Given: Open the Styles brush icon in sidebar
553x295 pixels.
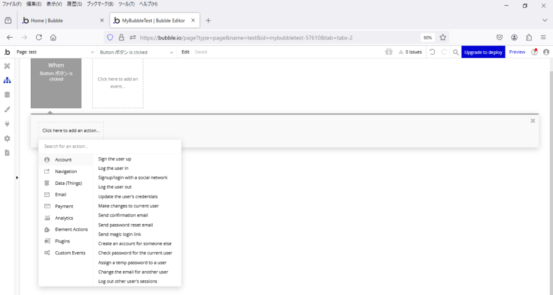Looking at the screenshot, I should click(7, 109).
